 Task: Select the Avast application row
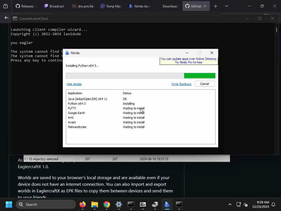tap(140, 122)
